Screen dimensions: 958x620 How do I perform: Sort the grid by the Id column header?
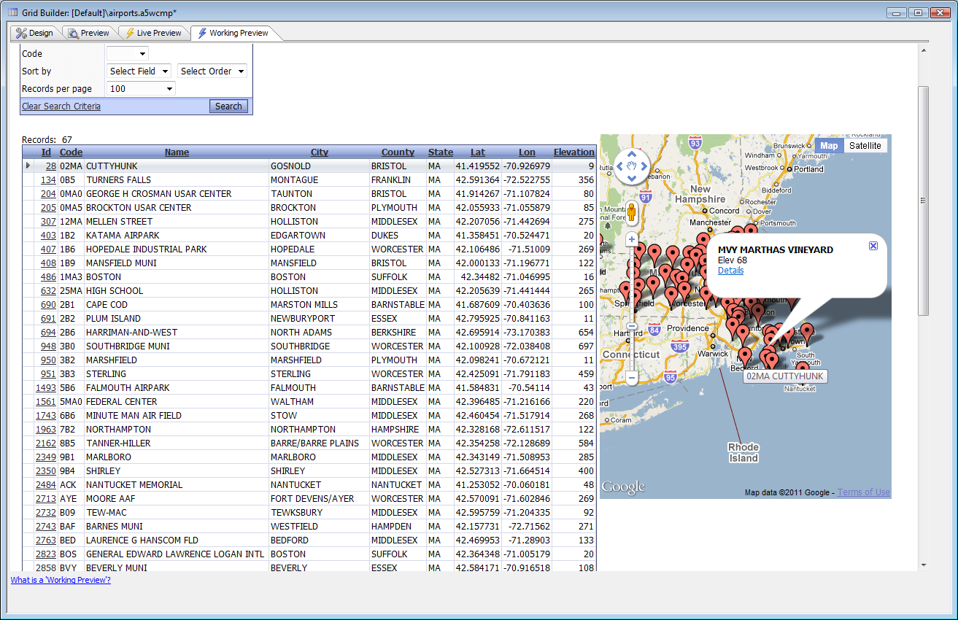coord(46,152)
